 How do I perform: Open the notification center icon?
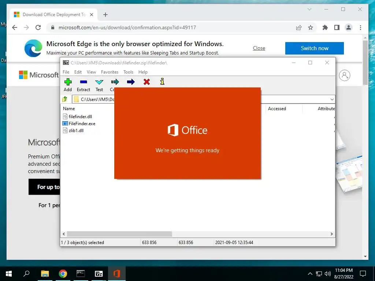click(363, 274)
